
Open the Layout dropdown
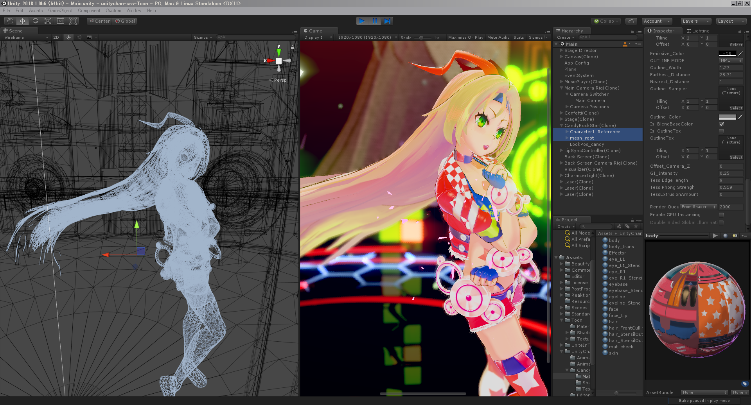pos(731,21)
